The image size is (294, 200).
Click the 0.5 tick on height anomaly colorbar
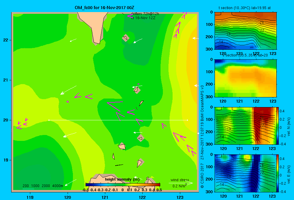pos(159,190)
